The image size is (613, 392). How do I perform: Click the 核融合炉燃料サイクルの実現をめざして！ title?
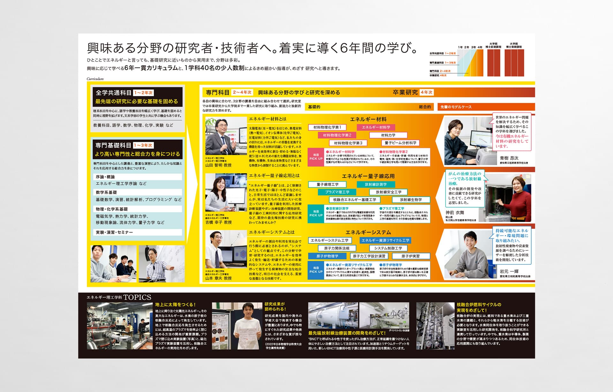(x=479, y=307)
